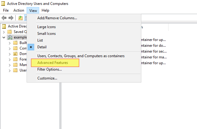
Task: Click the 'ntainer for ma...' description cell
Action: point(154,57)
